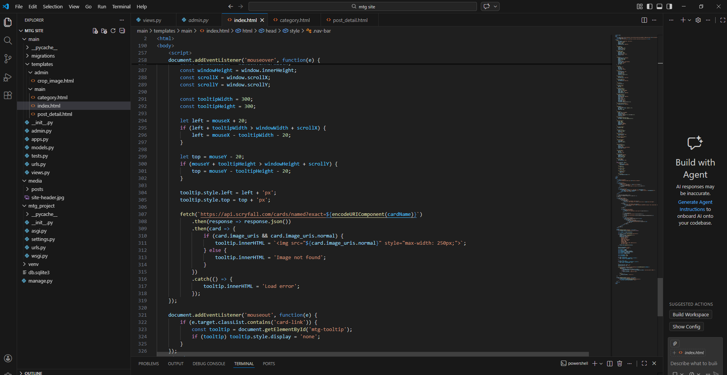This screenshot has width=727, height=375.
Task: Kill the terminal with trash icon
Action: [x=620, y=364]
